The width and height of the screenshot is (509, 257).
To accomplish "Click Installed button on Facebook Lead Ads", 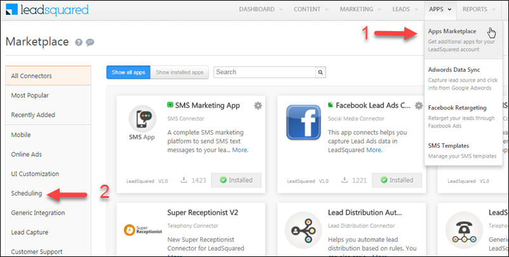I will [x=397, y=180].
